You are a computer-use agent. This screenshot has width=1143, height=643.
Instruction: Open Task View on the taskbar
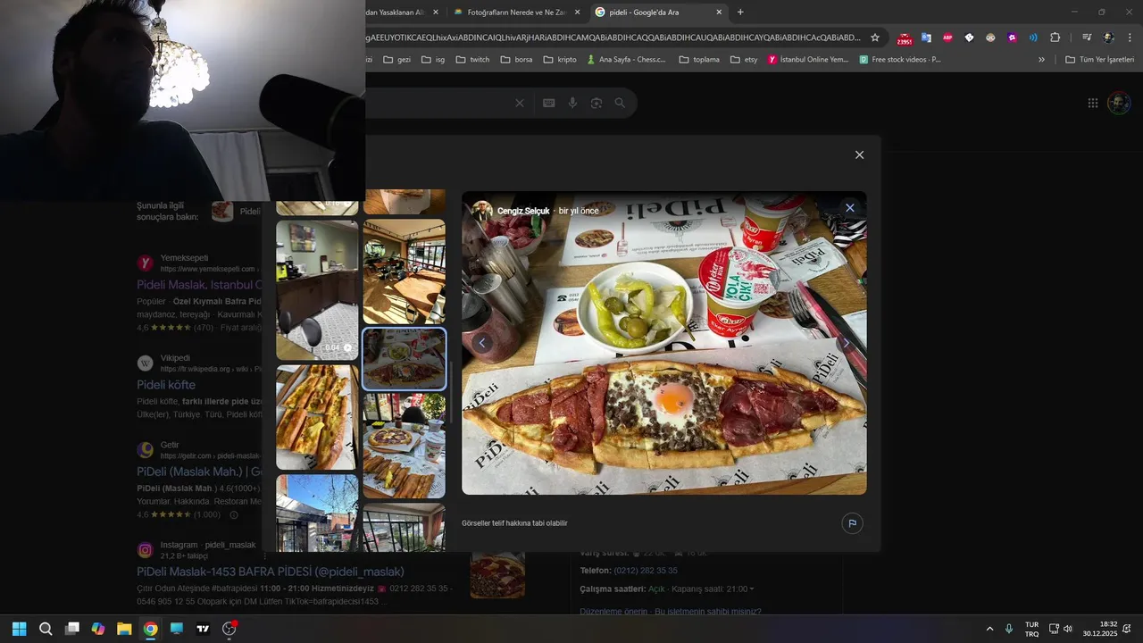point(72,629)
